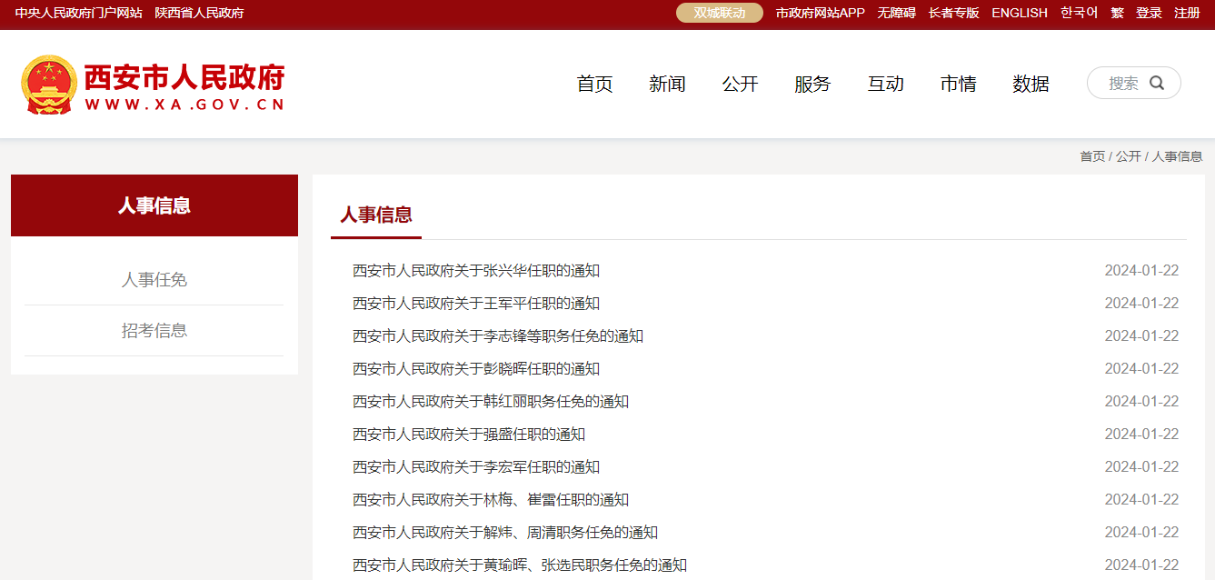Click the 双城联动 button
The image size is (1215, 580).
[719, 13]
